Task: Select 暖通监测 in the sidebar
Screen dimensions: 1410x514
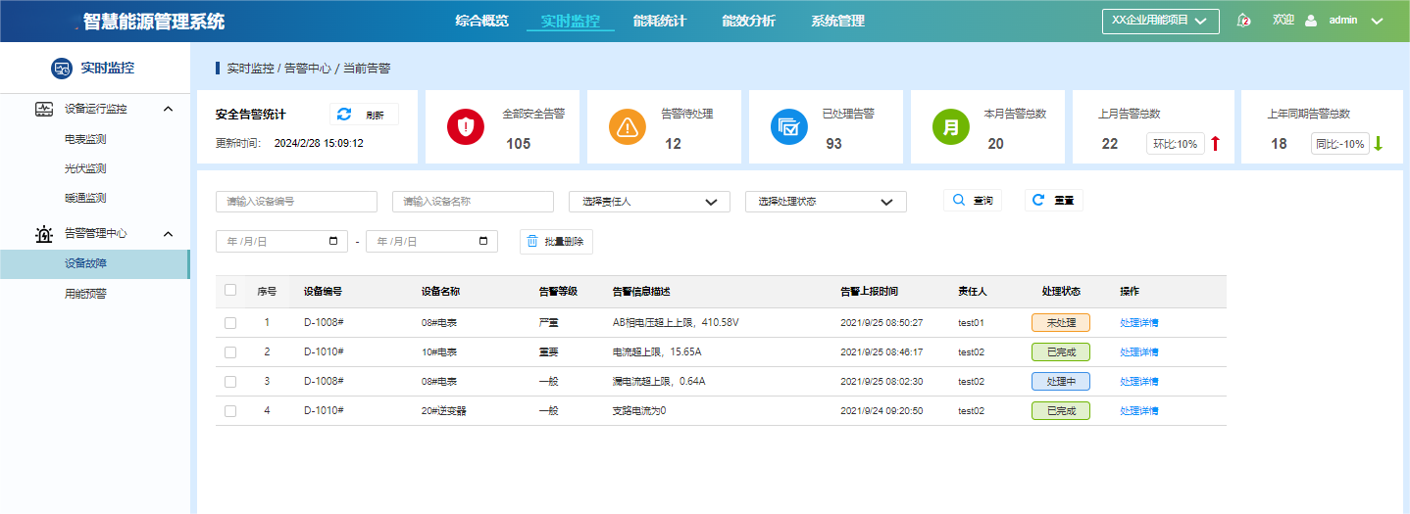Action: tap(85, 198)
